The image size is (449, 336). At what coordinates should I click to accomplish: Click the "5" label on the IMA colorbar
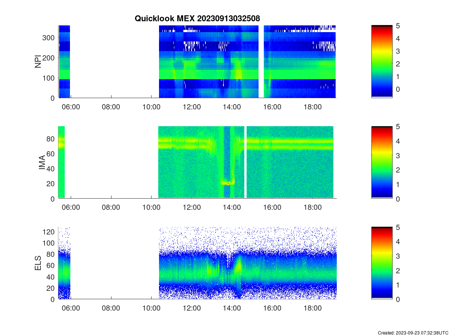point(398,127)
